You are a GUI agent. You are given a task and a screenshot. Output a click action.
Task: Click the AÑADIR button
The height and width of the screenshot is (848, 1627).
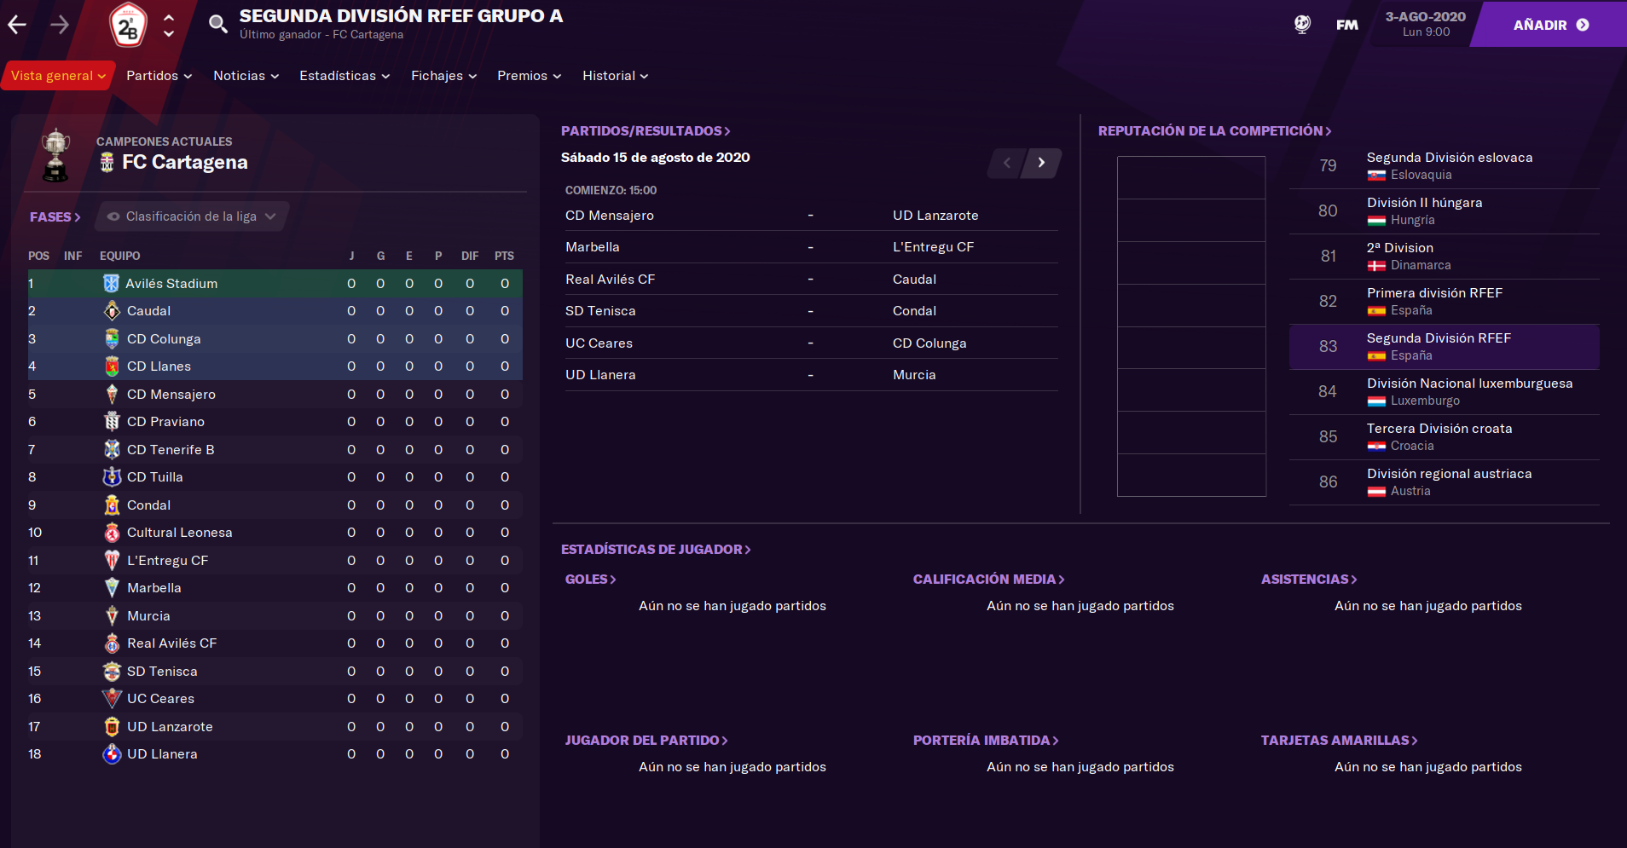click(1551, 25)
